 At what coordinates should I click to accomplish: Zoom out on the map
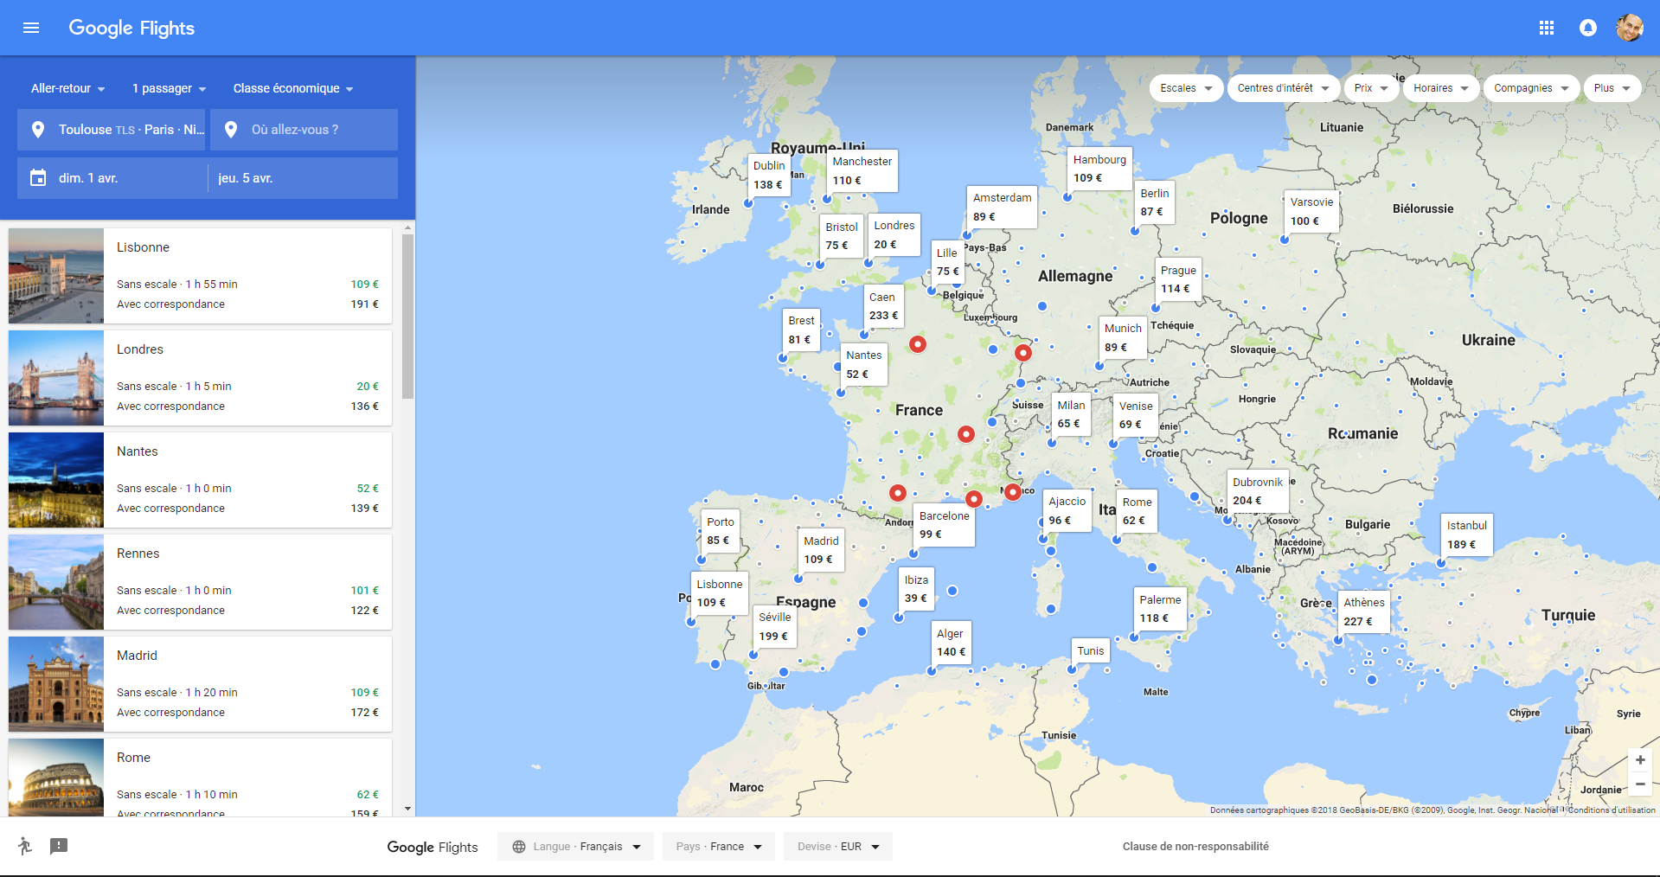[x=1640, y=784]
